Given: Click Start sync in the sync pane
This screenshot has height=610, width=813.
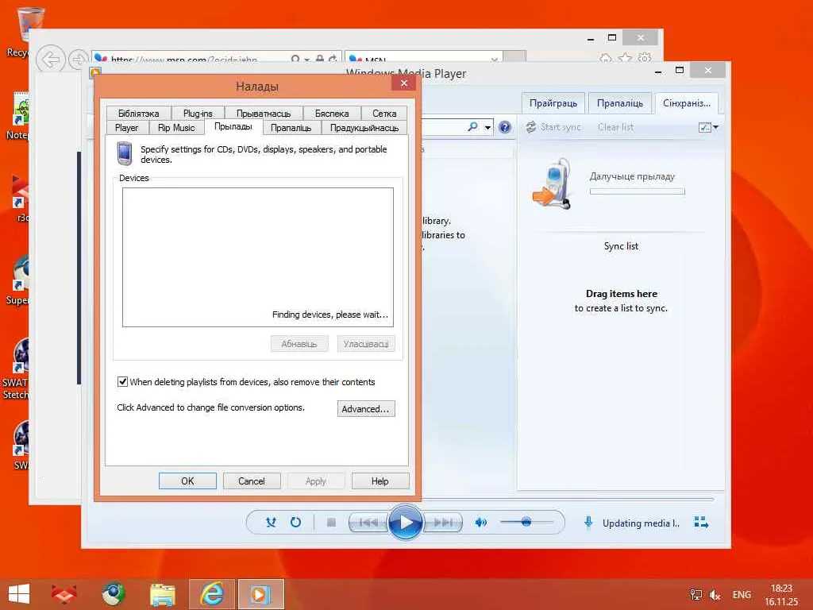Looking at the screenshot, I should click(x=553, y=127).
